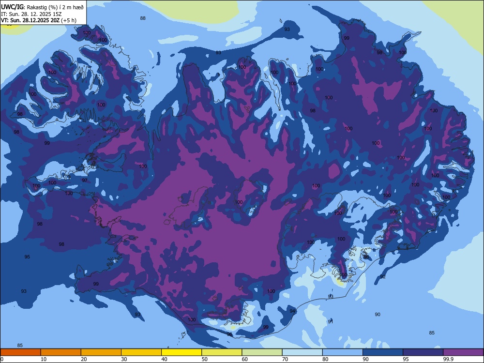Select the dark blue 90–95 legend swatch
Image resolution: width=484 pixels, height=363 pixels.
pos(383,352)
